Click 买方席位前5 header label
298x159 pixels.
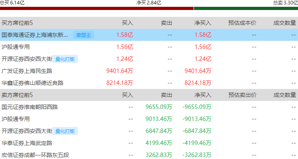click(x=17, y=23)
